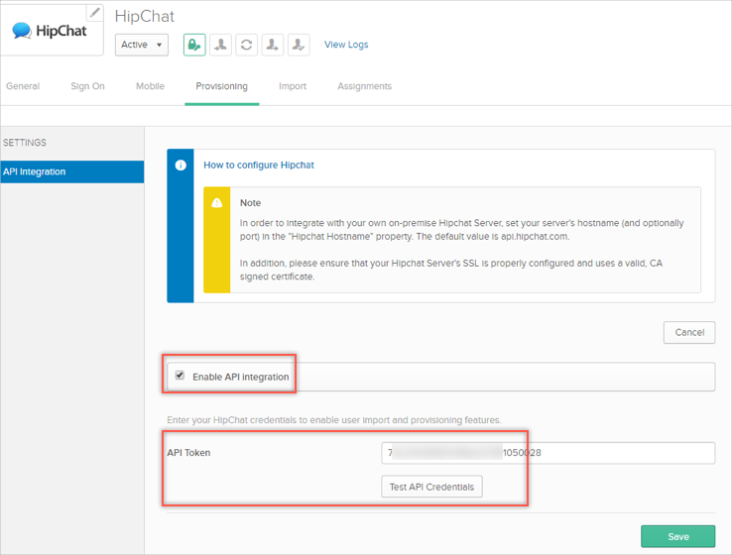Click the green Save button
Screen dimensions: 732x555
pyautogui.click(x=677, y=536)
